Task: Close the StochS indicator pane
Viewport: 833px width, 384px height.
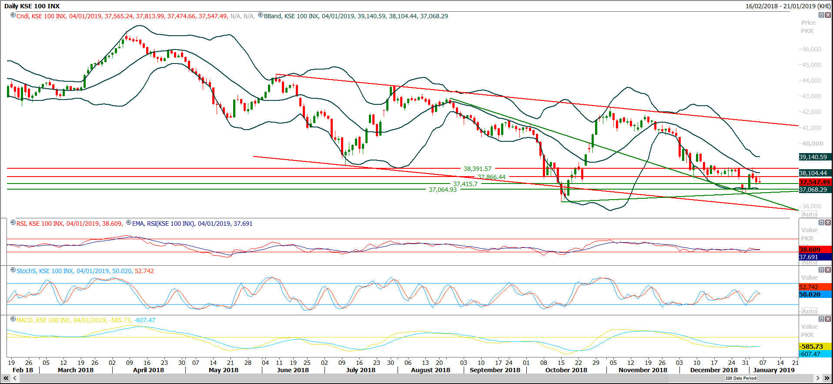Action: point(828,270)
